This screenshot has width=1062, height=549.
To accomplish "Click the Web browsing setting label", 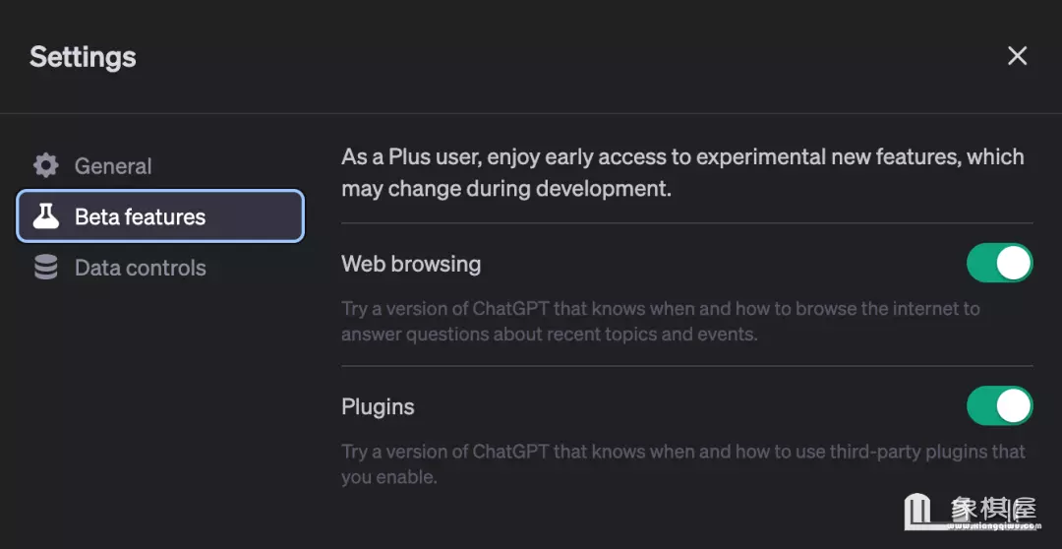I will coord(411,264).
